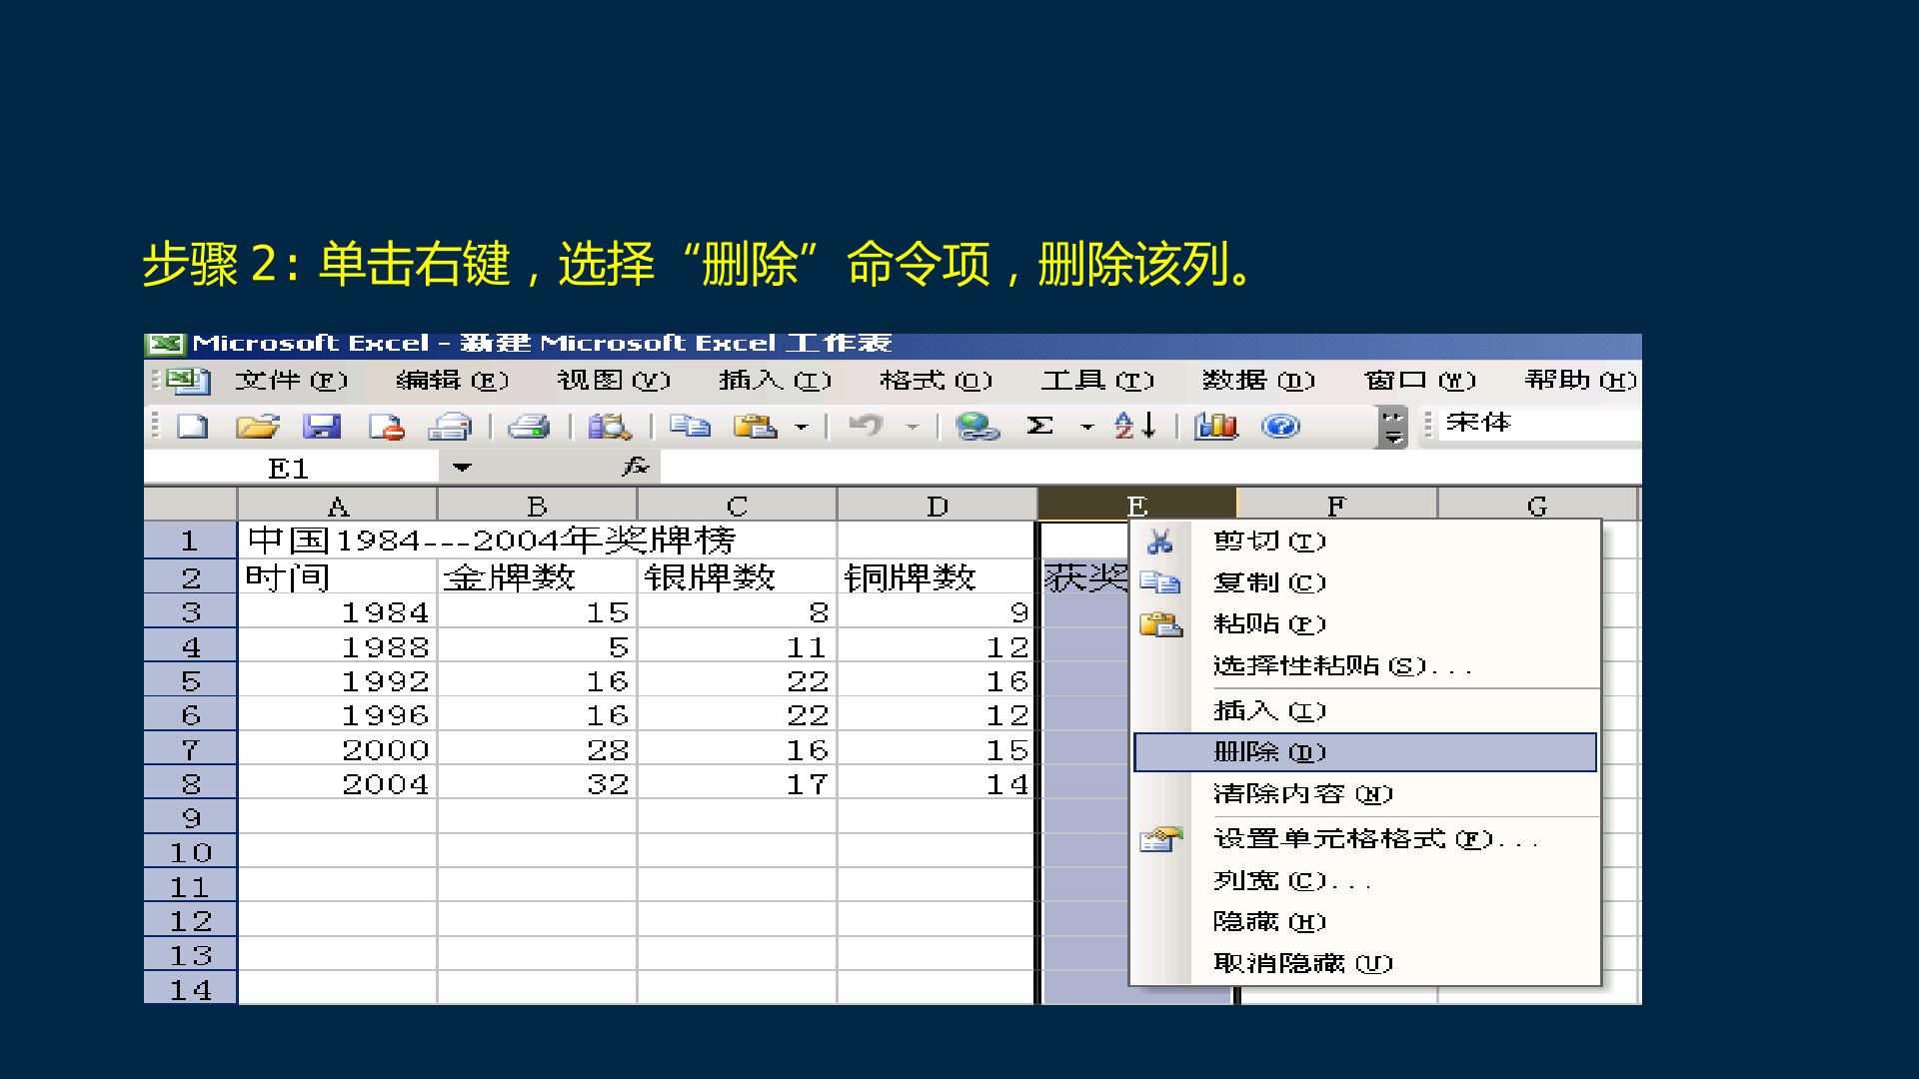This screenshot has height=1079, width=1919.
Task: Expand the Paste options dropdown arrow
Action: 802,428
